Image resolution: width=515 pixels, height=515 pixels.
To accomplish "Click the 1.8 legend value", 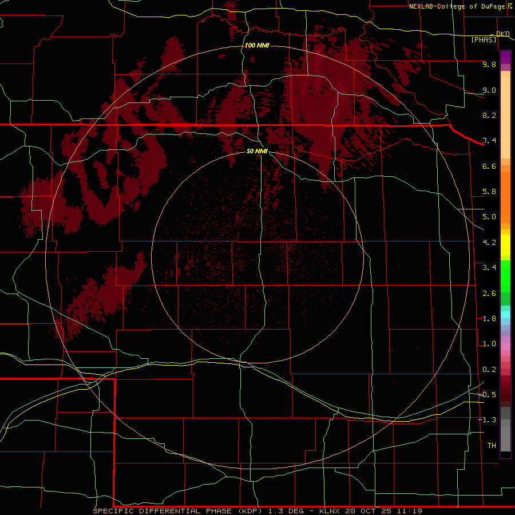I will click(x=489, y=319).
